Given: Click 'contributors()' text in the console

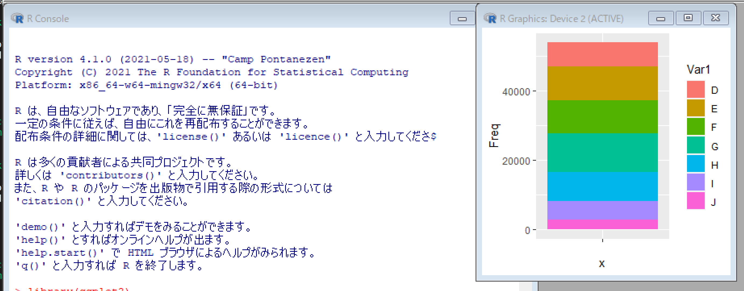Looking at the screenshot, I should [110, 175].
